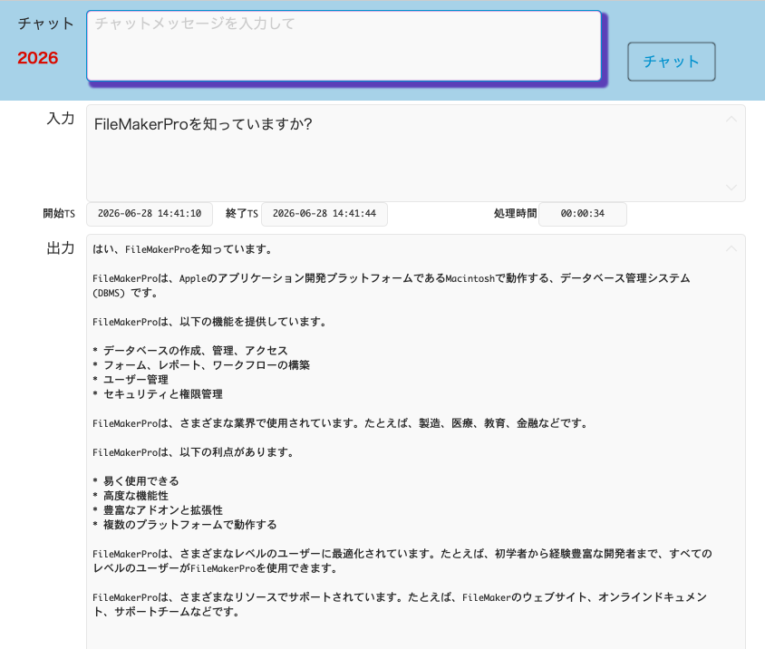
Task: Click the 処理時間 label
Action: [515, 213]
